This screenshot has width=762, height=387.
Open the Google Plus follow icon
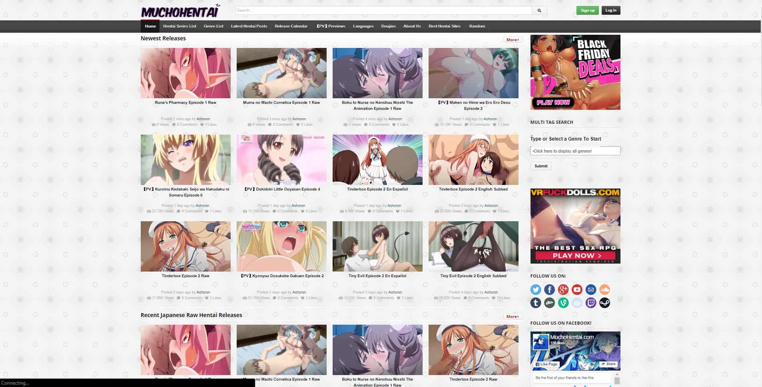click(563, 290)
